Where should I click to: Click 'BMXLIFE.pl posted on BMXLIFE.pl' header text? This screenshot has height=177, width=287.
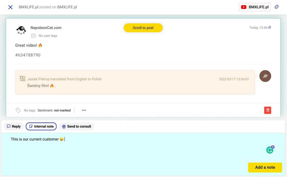[48, 7]
